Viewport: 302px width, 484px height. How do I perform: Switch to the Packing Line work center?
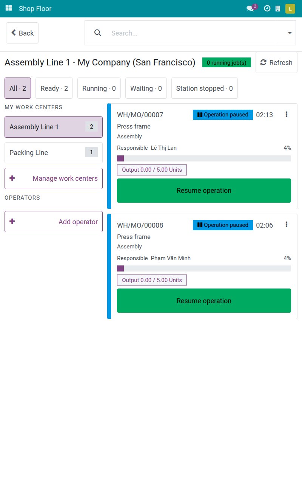click(x=54, y=153)
